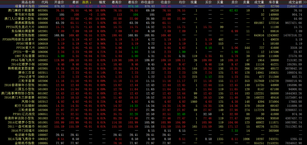Sort by 库存量 column header
This screenshot has width=307, height=145.
point(274,2)
